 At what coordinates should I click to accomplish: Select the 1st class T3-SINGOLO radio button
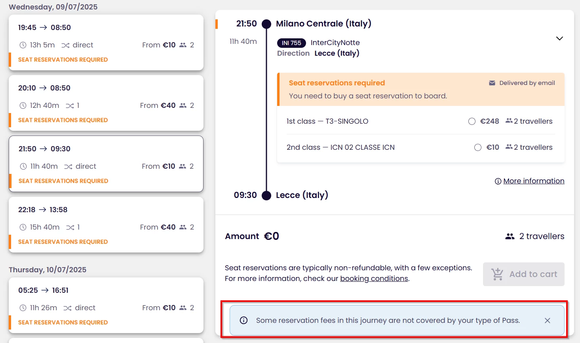point(472,121)
